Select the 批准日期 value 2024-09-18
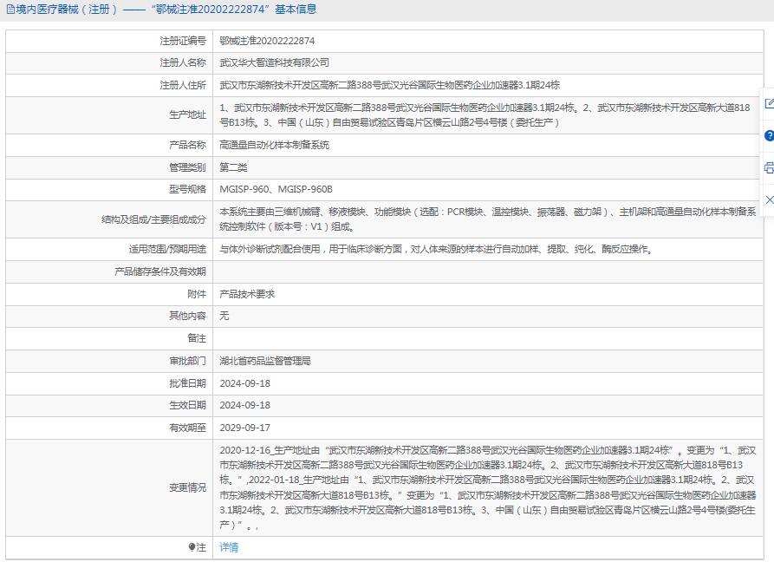This screenshot has height=562, width=774. [x=244, y=383]
